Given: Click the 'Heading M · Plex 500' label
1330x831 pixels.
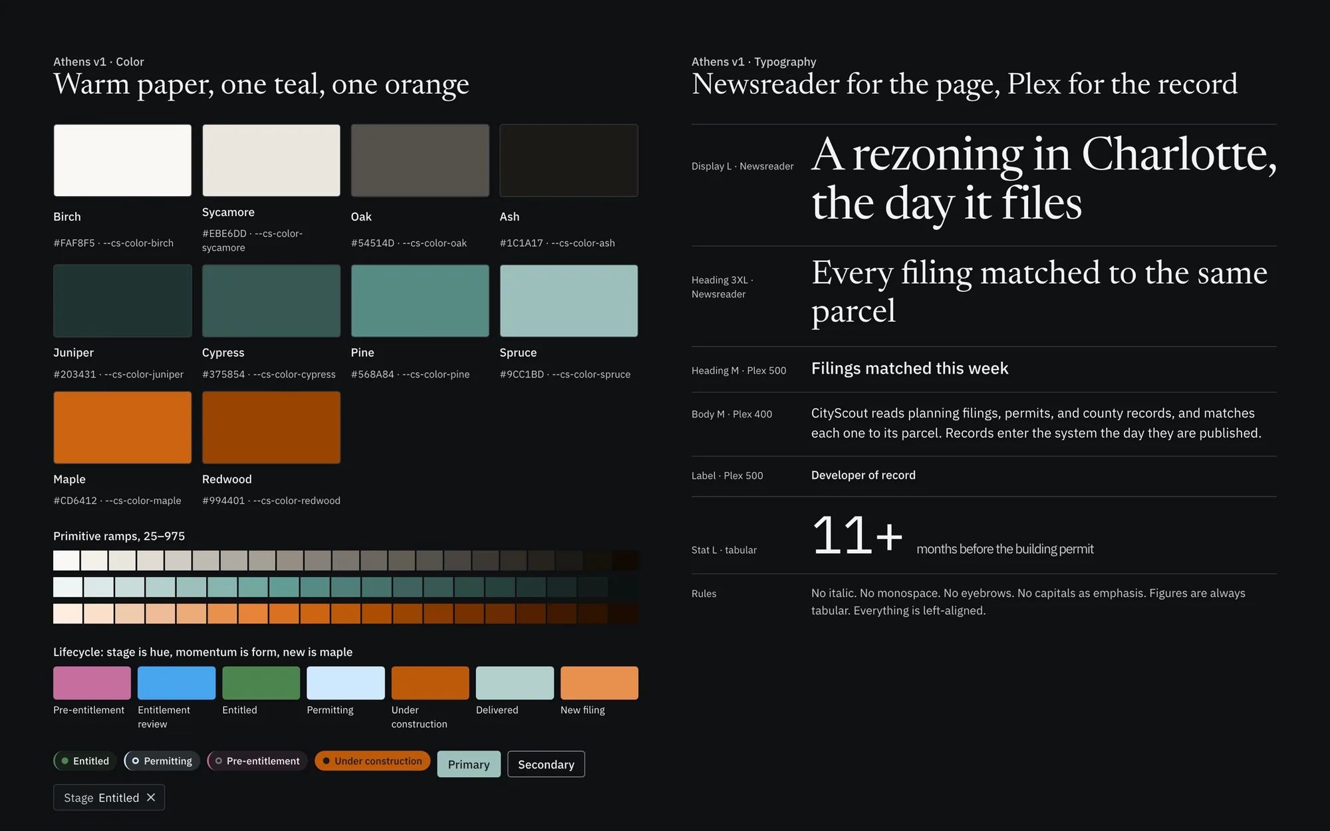Looking at the screenshot, I should pos(739,370).
